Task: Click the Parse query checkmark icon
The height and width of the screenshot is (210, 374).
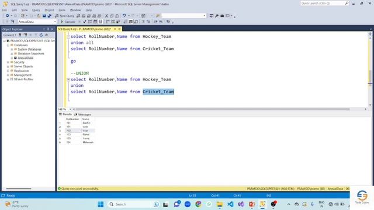Action: pos(84,22)
